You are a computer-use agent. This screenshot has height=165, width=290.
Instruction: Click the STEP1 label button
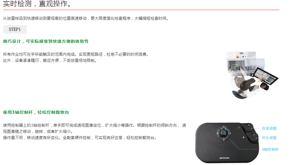coord(15,29)
